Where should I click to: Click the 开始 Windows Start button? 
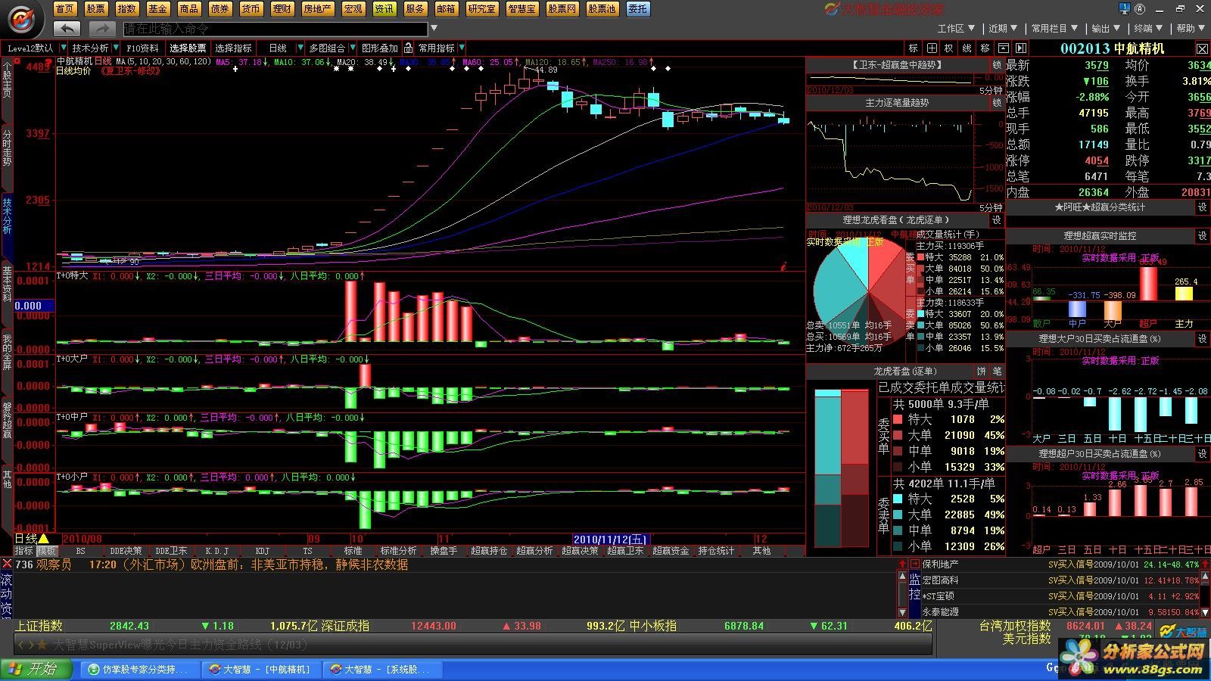pos(37,669)
